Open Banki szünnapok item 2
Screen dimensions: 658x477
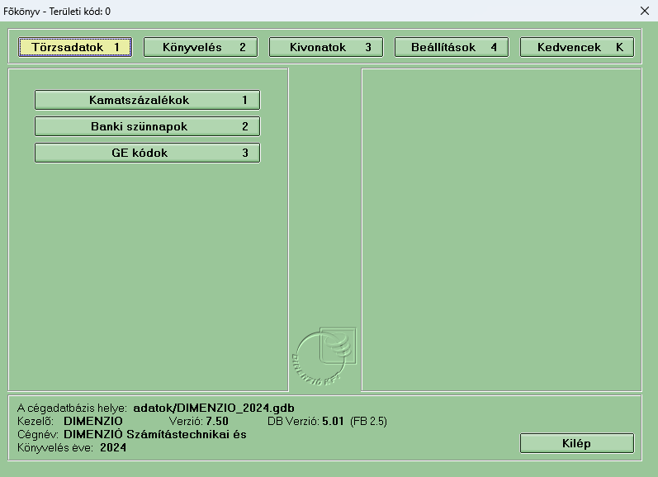coord(147,126)
